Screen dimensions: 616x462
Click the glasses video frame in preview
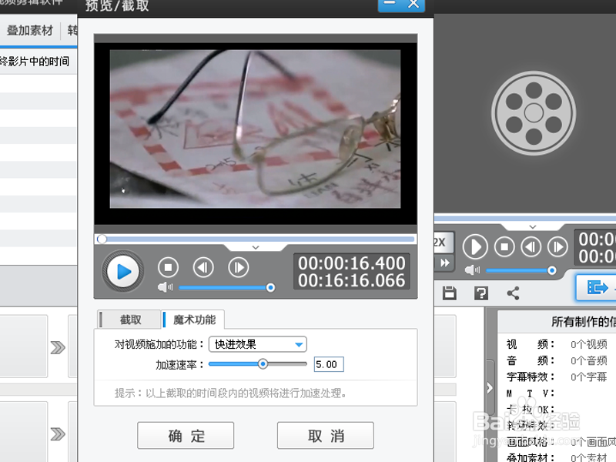(255, 129)
